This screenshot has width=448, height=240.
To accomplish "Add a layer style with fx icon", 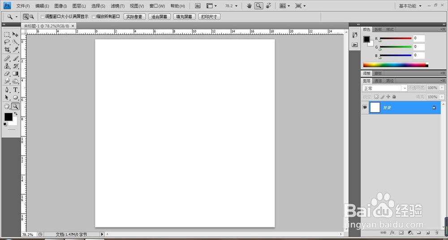I will [392, 232].
